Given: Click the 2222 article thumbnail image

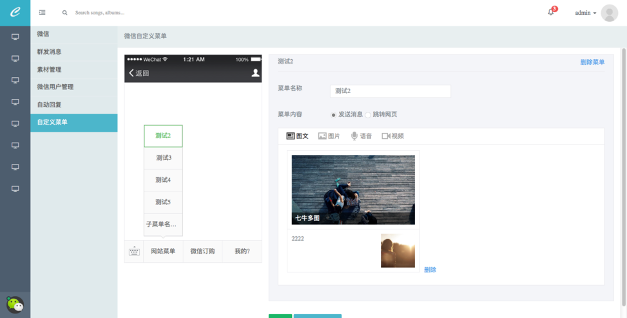Looking at the screenshot, I should click(x=398, y=251).
